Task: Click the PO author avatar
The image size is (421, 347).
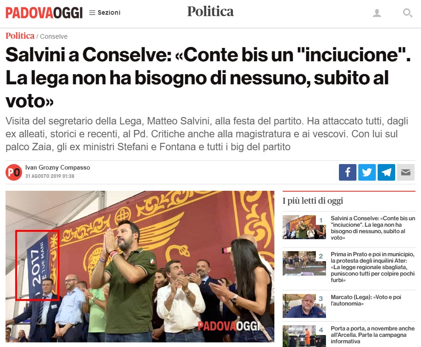Action: pos(14,172)
